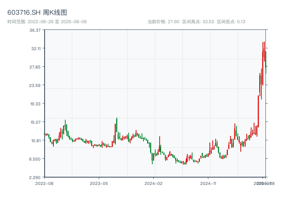This screenshot has height=221, width=295.
Task: Click the y-axis value 32.11
Action: tap(36, 49)
